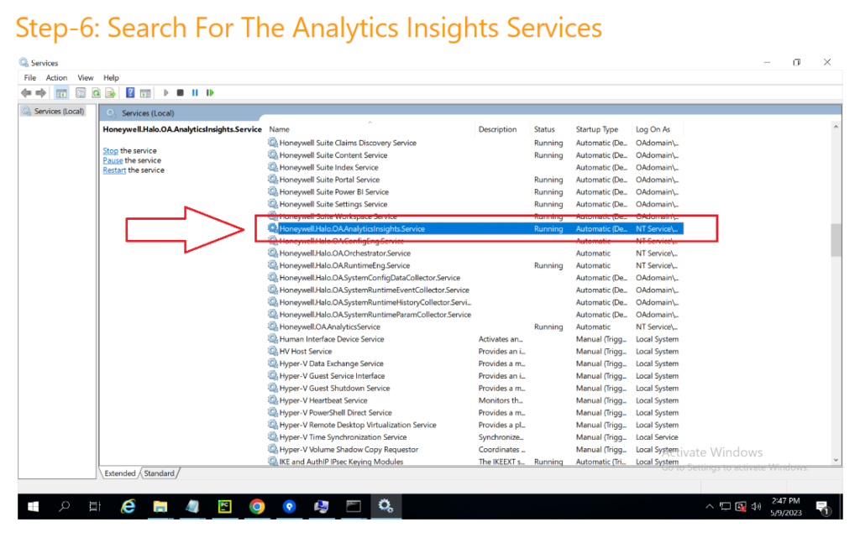Viewport: 860px width, 538px height.
Task: Click the Refresh toolbar icon
Action: pos(97,93)
